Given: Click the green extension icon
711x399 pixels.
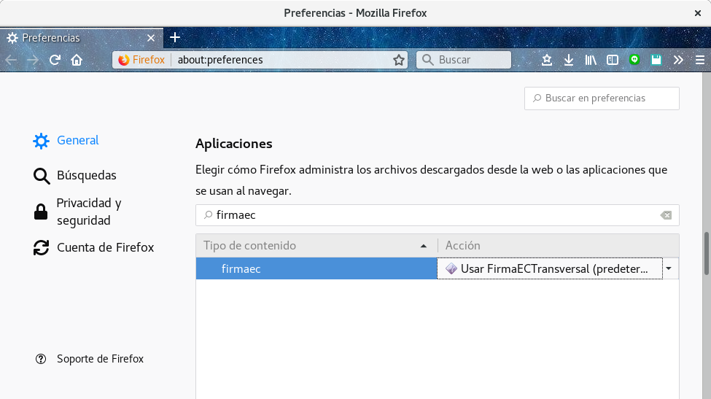Looking at the screenshot, I should [x=634, y=59].
